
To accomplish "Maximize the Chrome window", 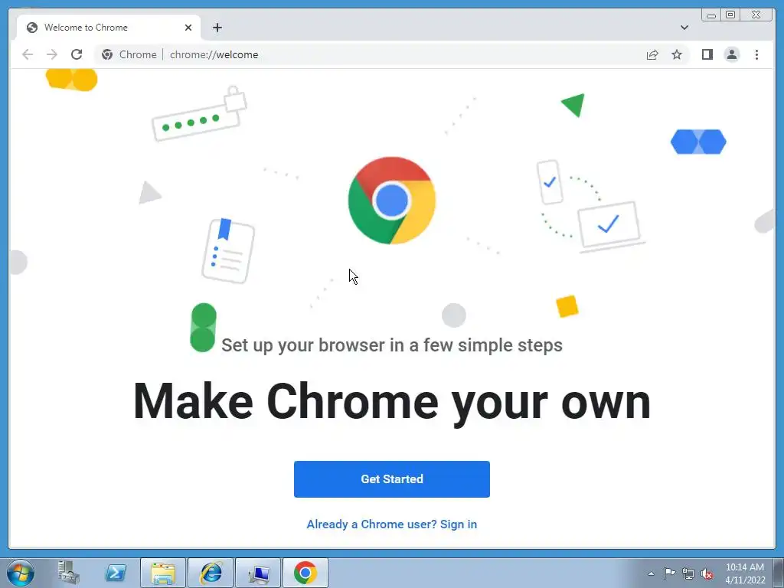I will pos(730,15).
